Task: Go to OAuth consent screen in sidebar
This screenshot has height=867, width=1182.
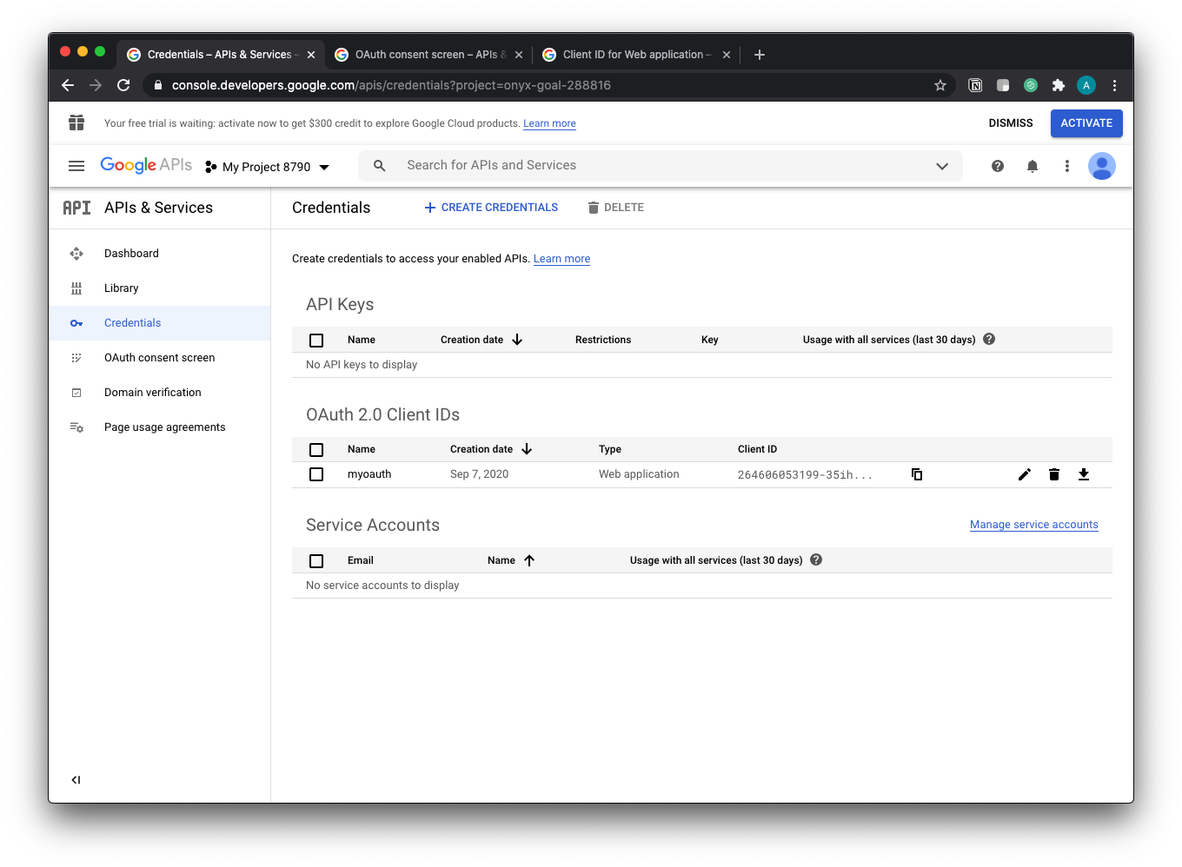Action: 159,358
